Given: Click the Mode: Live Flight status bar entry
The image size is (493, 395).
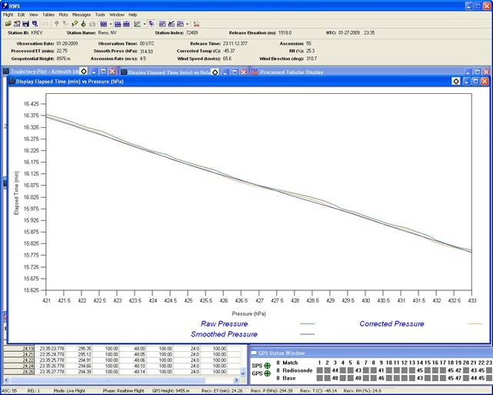Looking at the screenshot, I should click(69, 391).
